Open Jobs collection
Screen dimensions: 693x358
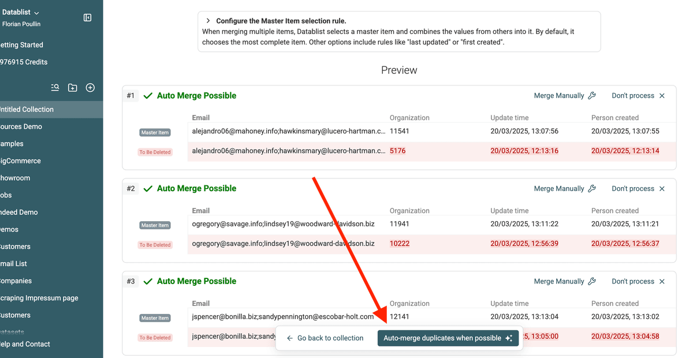tap(6, 195)
